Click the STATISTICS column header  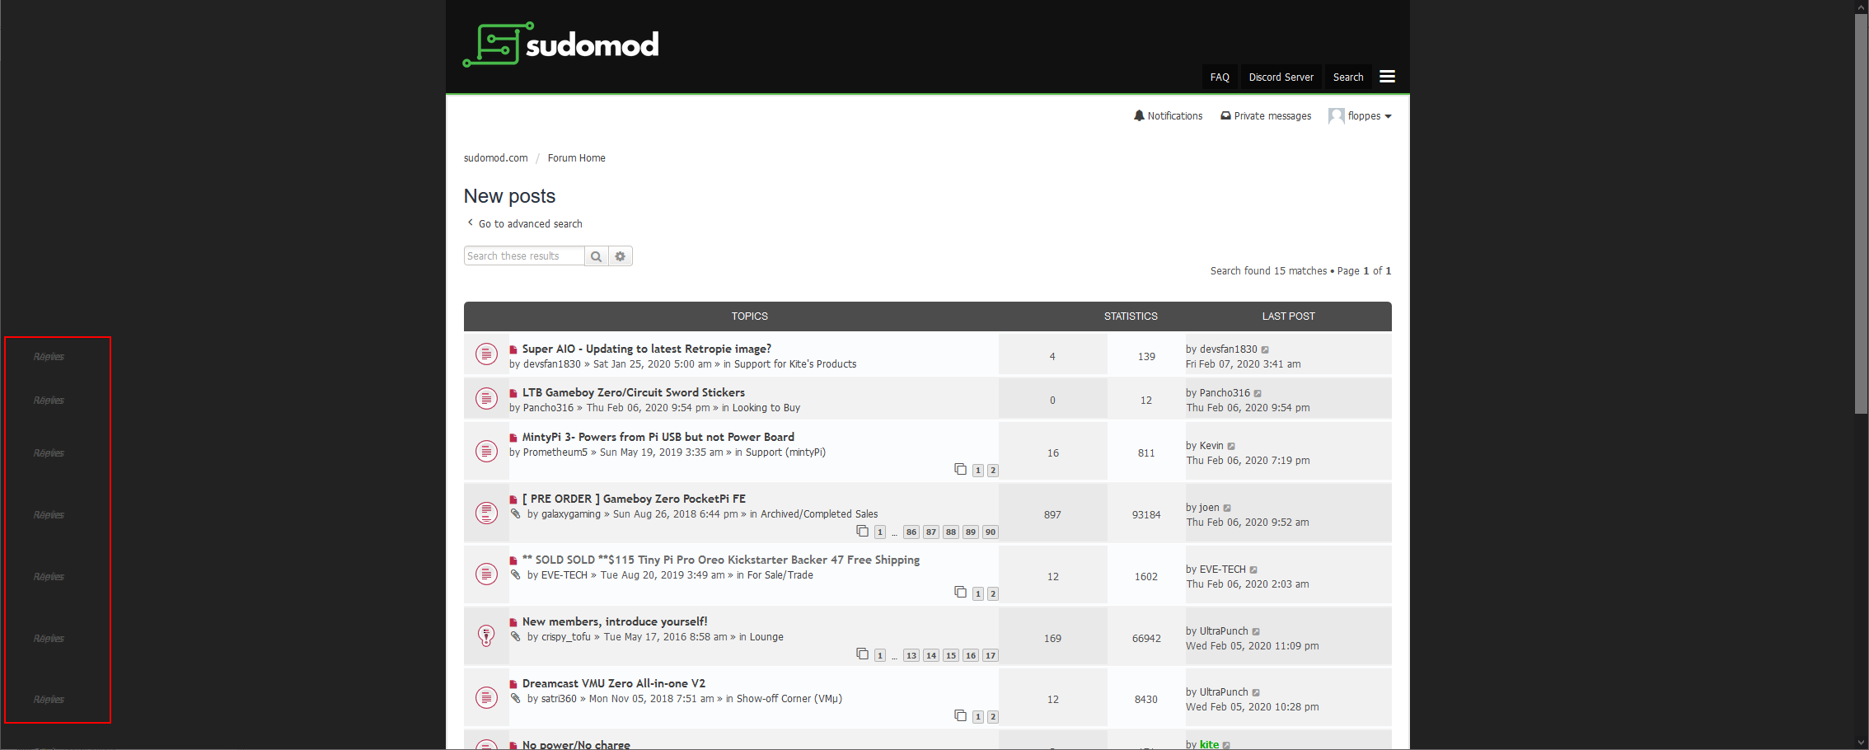click(x=1131, y=316)
